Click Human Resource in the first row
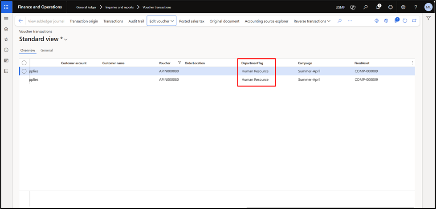The height and width of the screenshot is (209, 436). coord(255,71)
